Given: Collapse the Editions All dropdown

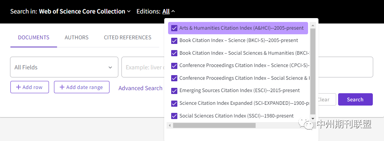Looking at the screenshot, I should pos(168,11).
